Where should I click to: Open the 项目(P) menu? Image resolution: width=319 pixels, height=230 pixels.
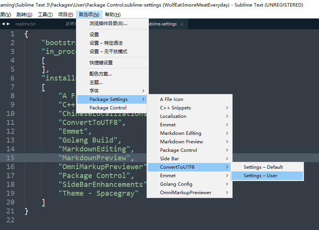click(66, 14)
